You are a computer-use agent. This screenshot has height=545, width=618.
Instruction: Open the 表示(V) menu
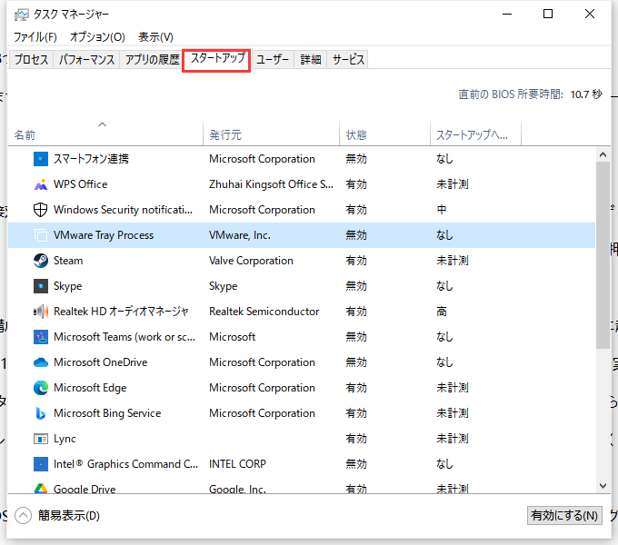coord(155,37)
